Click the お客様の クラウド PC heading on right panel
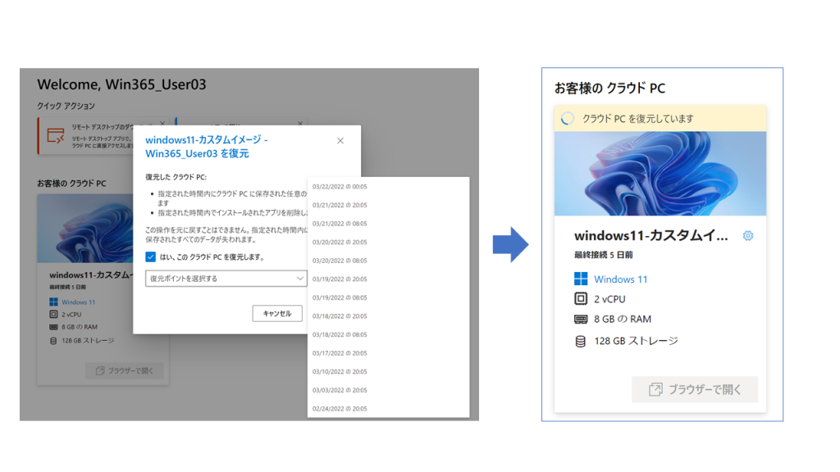840x472 pixels. 609,88
